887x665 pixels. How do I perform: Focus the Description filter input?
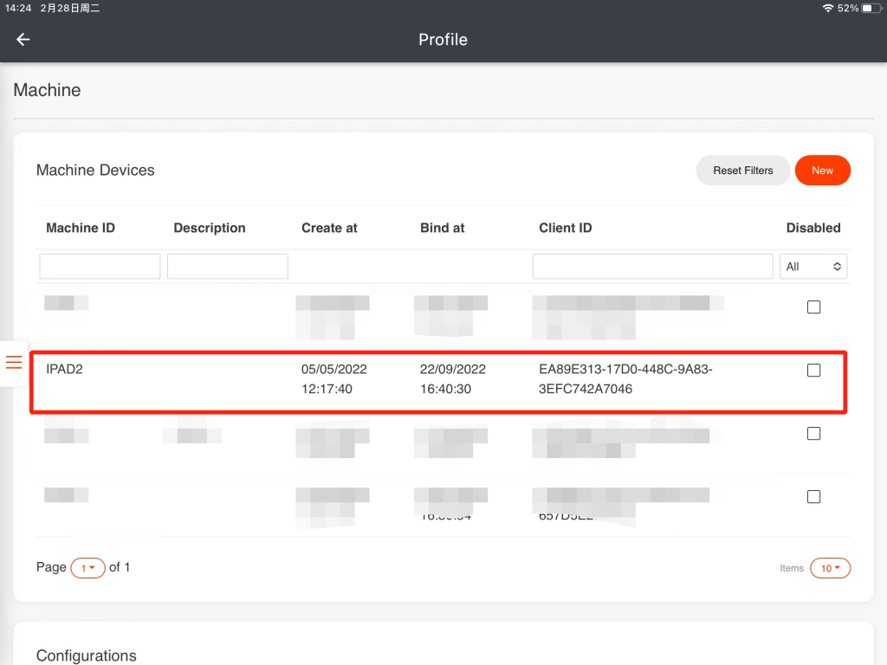(x=227, y=267)
